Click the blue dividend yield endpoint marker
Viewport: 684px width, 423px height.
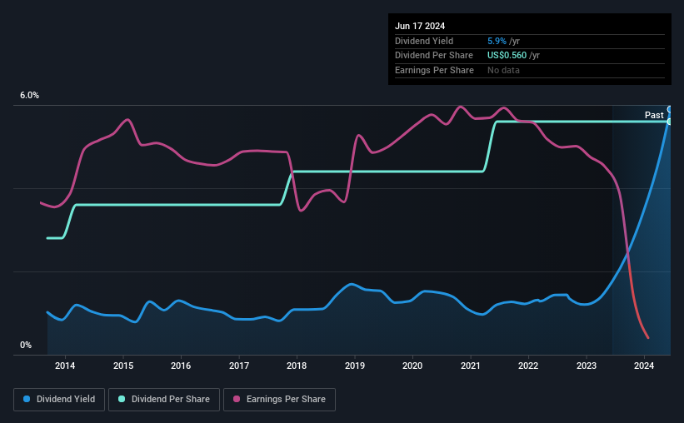[x=670, y=109]
